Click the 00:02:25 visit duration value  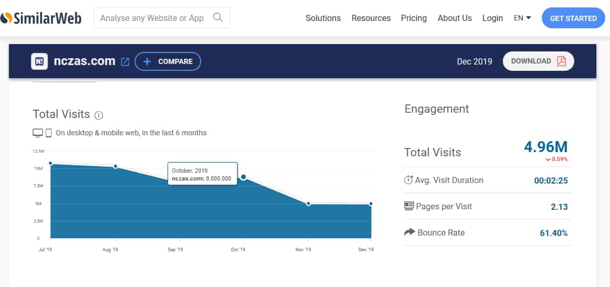[551, 180]
